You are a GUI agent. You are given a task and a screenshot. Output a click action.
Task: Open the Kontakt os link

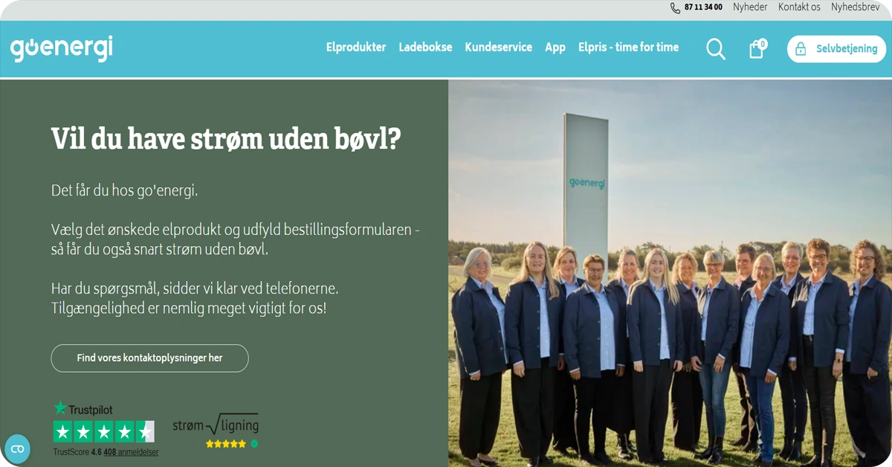point(799,7)
